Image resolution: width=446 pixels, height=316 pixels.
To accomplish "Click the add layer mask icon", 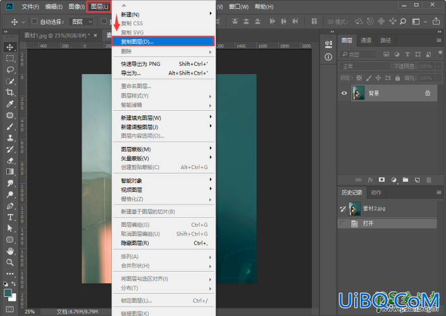I will click(x=381, y=180).
